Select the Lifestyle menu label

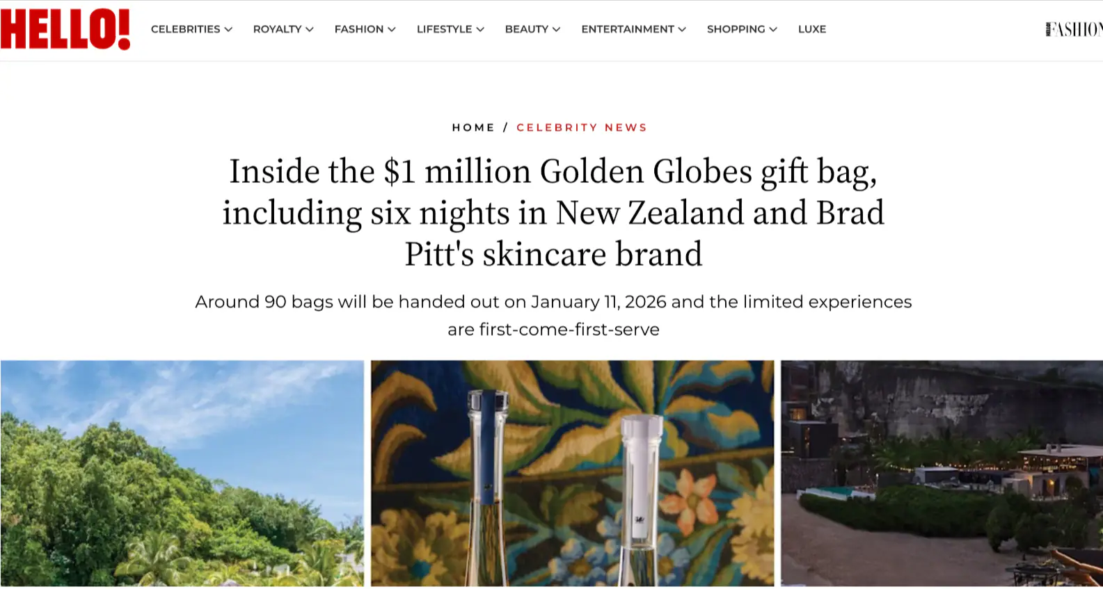(444, 29)
